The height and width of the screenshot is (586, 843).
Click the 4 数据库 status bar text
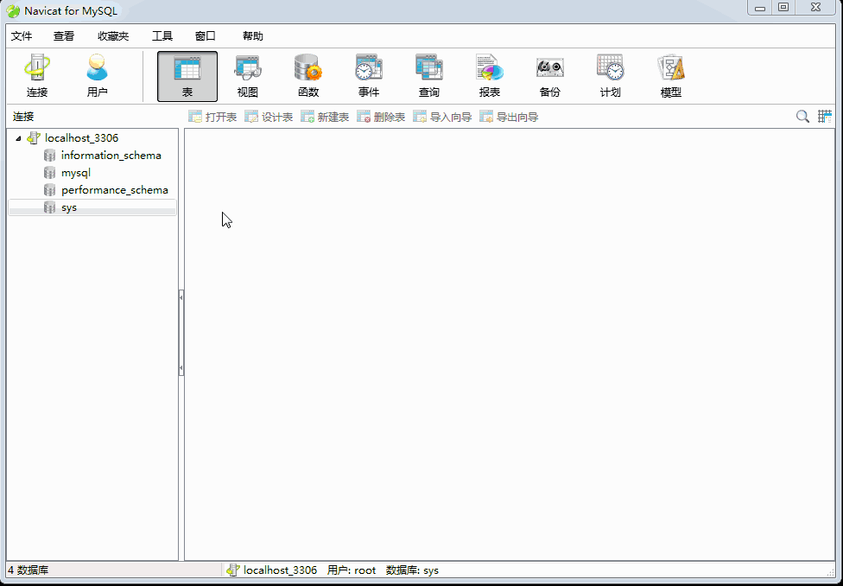pos(28,570)
